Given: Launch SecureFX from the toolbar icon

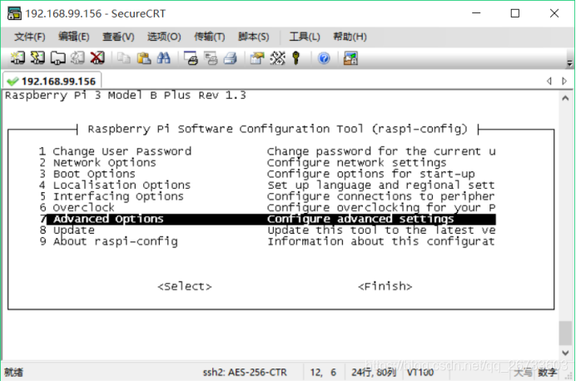Looking at the screenshot, I should click(350, 58).
